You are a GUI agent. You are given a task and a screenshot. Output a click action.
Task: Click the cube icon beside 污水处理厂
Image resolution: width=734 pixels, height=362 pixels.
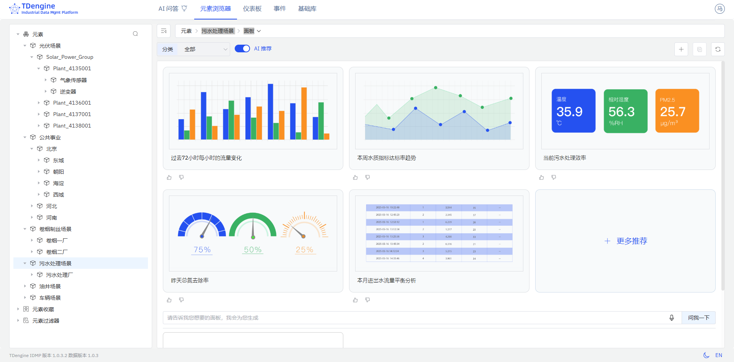40,275
